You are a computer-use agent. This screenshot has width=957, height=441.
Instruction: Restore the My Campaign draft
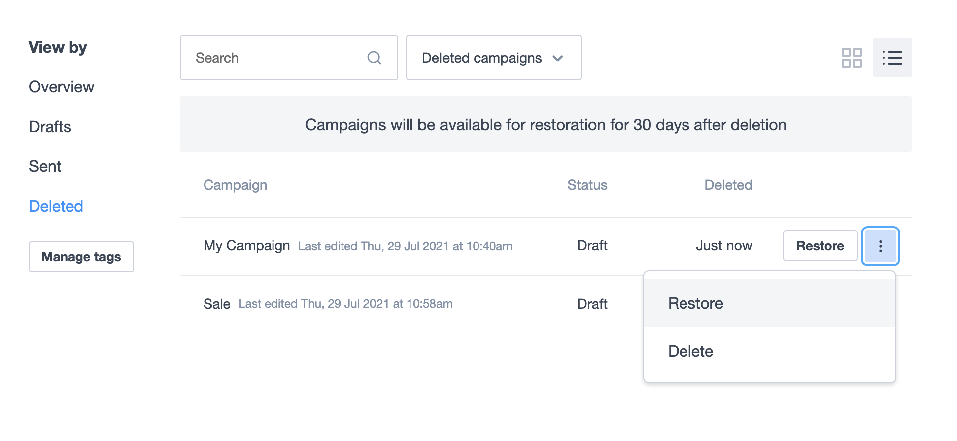[x=820, y=245]
